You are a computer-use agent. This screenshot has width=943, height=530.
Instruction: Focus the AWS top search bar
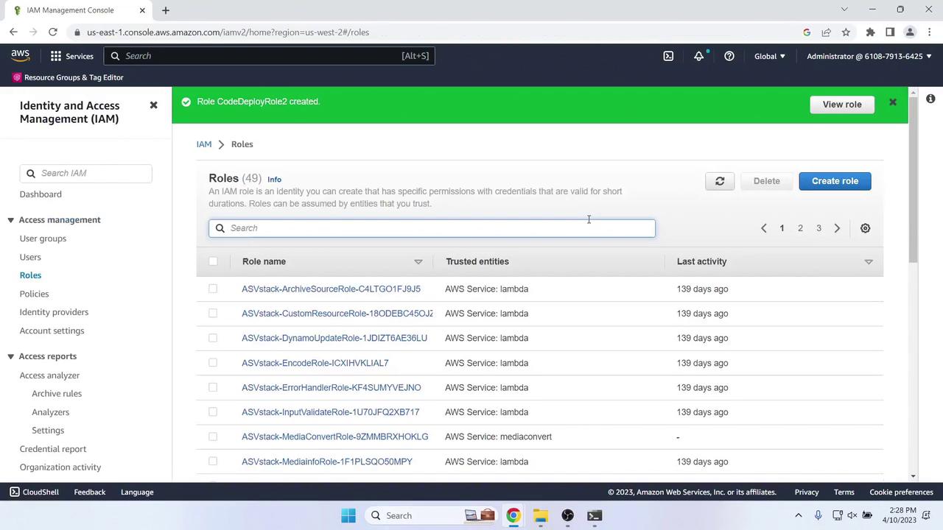[x=269, y=56]
